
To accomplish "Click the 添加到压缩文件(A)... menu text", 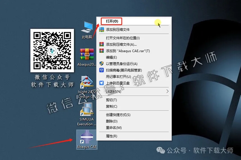I will [121, 45].
